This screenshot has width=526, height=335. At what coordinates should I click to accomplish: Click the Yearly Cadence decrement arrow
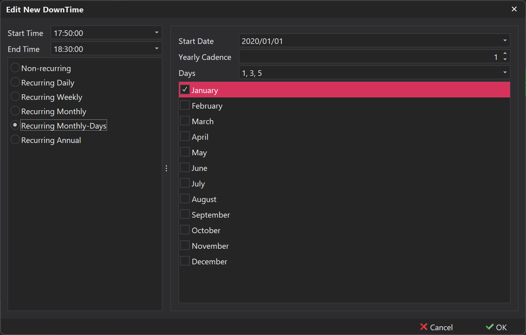(x=505, y=59)
